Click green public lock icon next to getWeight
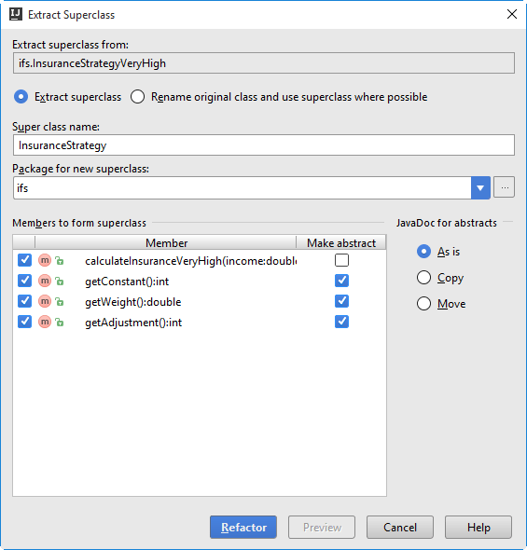527x550 pixels. click(x=60, y=302)
